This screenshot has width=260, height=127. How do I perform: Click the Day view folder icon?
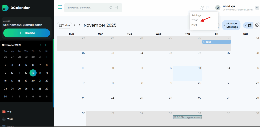(4, 111)
